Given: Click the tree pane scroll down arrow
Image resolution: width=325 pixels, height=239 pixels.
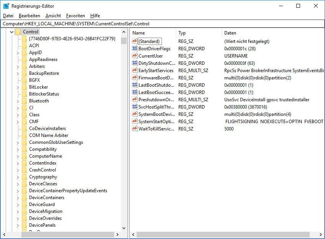Looking at the screenshot, I should tap(124, 228).
